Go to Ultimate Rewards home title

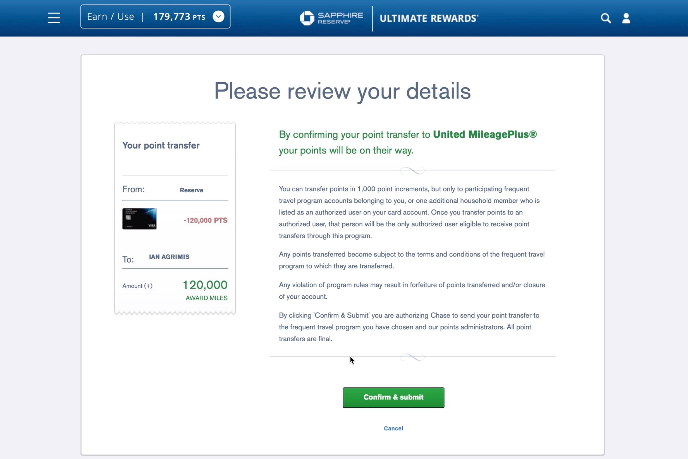pyautogui.click(x=429, y=18)
